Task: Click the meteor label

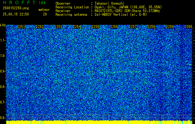Action: coord(44,10)
